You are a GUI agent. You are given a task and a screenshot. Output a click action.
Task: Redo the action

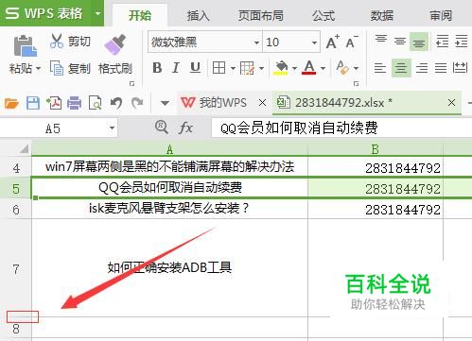pyautogui.click(x=137, y=103)
